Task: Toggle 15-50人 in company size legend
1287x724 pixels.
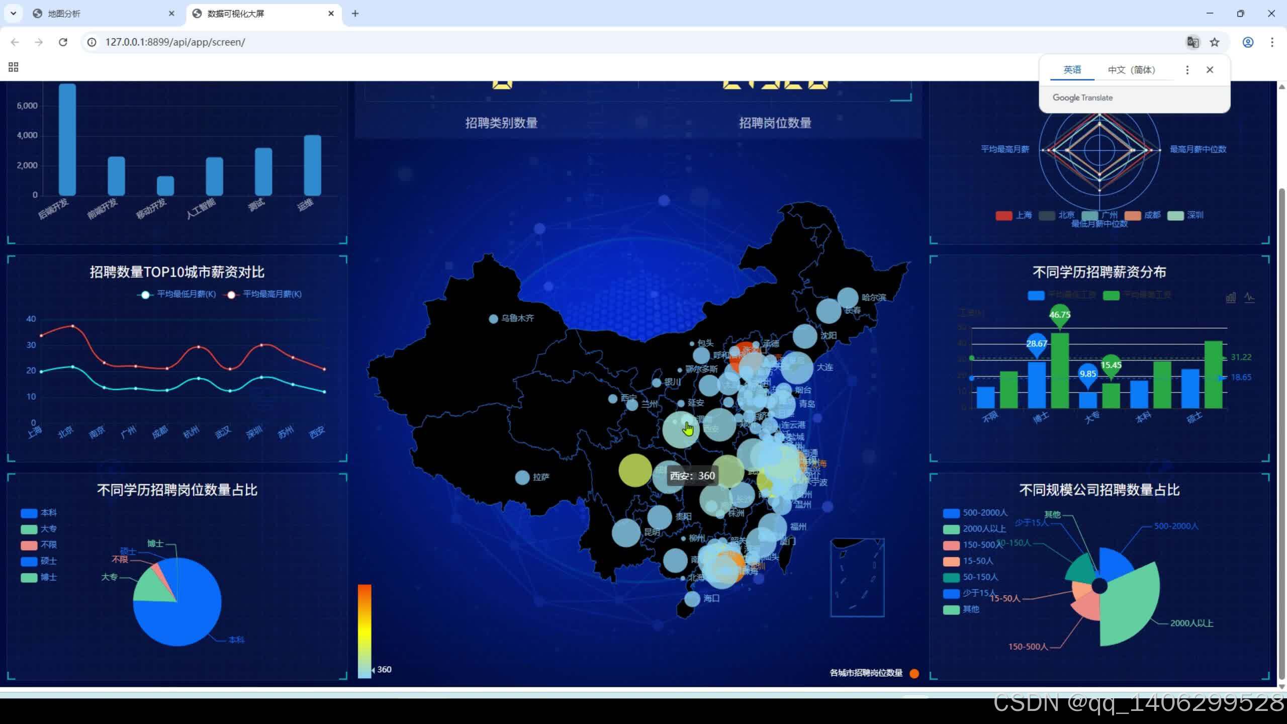Action: pyautogui.click(x=968, y=561)
